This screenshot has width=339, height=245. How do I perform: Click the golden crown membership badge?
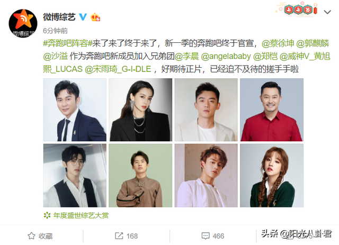[x=95, y=17]
